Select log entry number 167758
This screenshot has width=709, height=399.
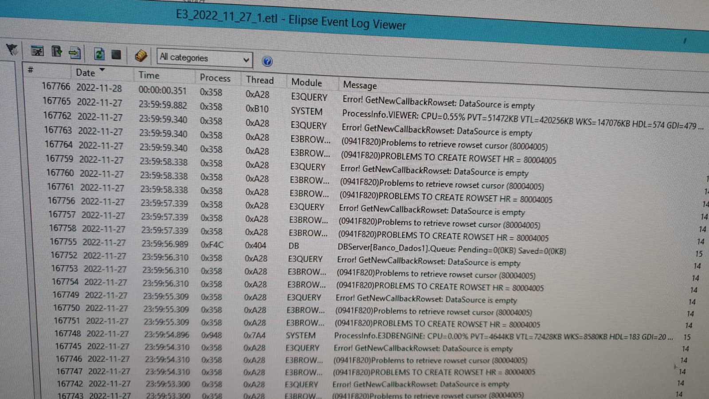click(63, 228)
